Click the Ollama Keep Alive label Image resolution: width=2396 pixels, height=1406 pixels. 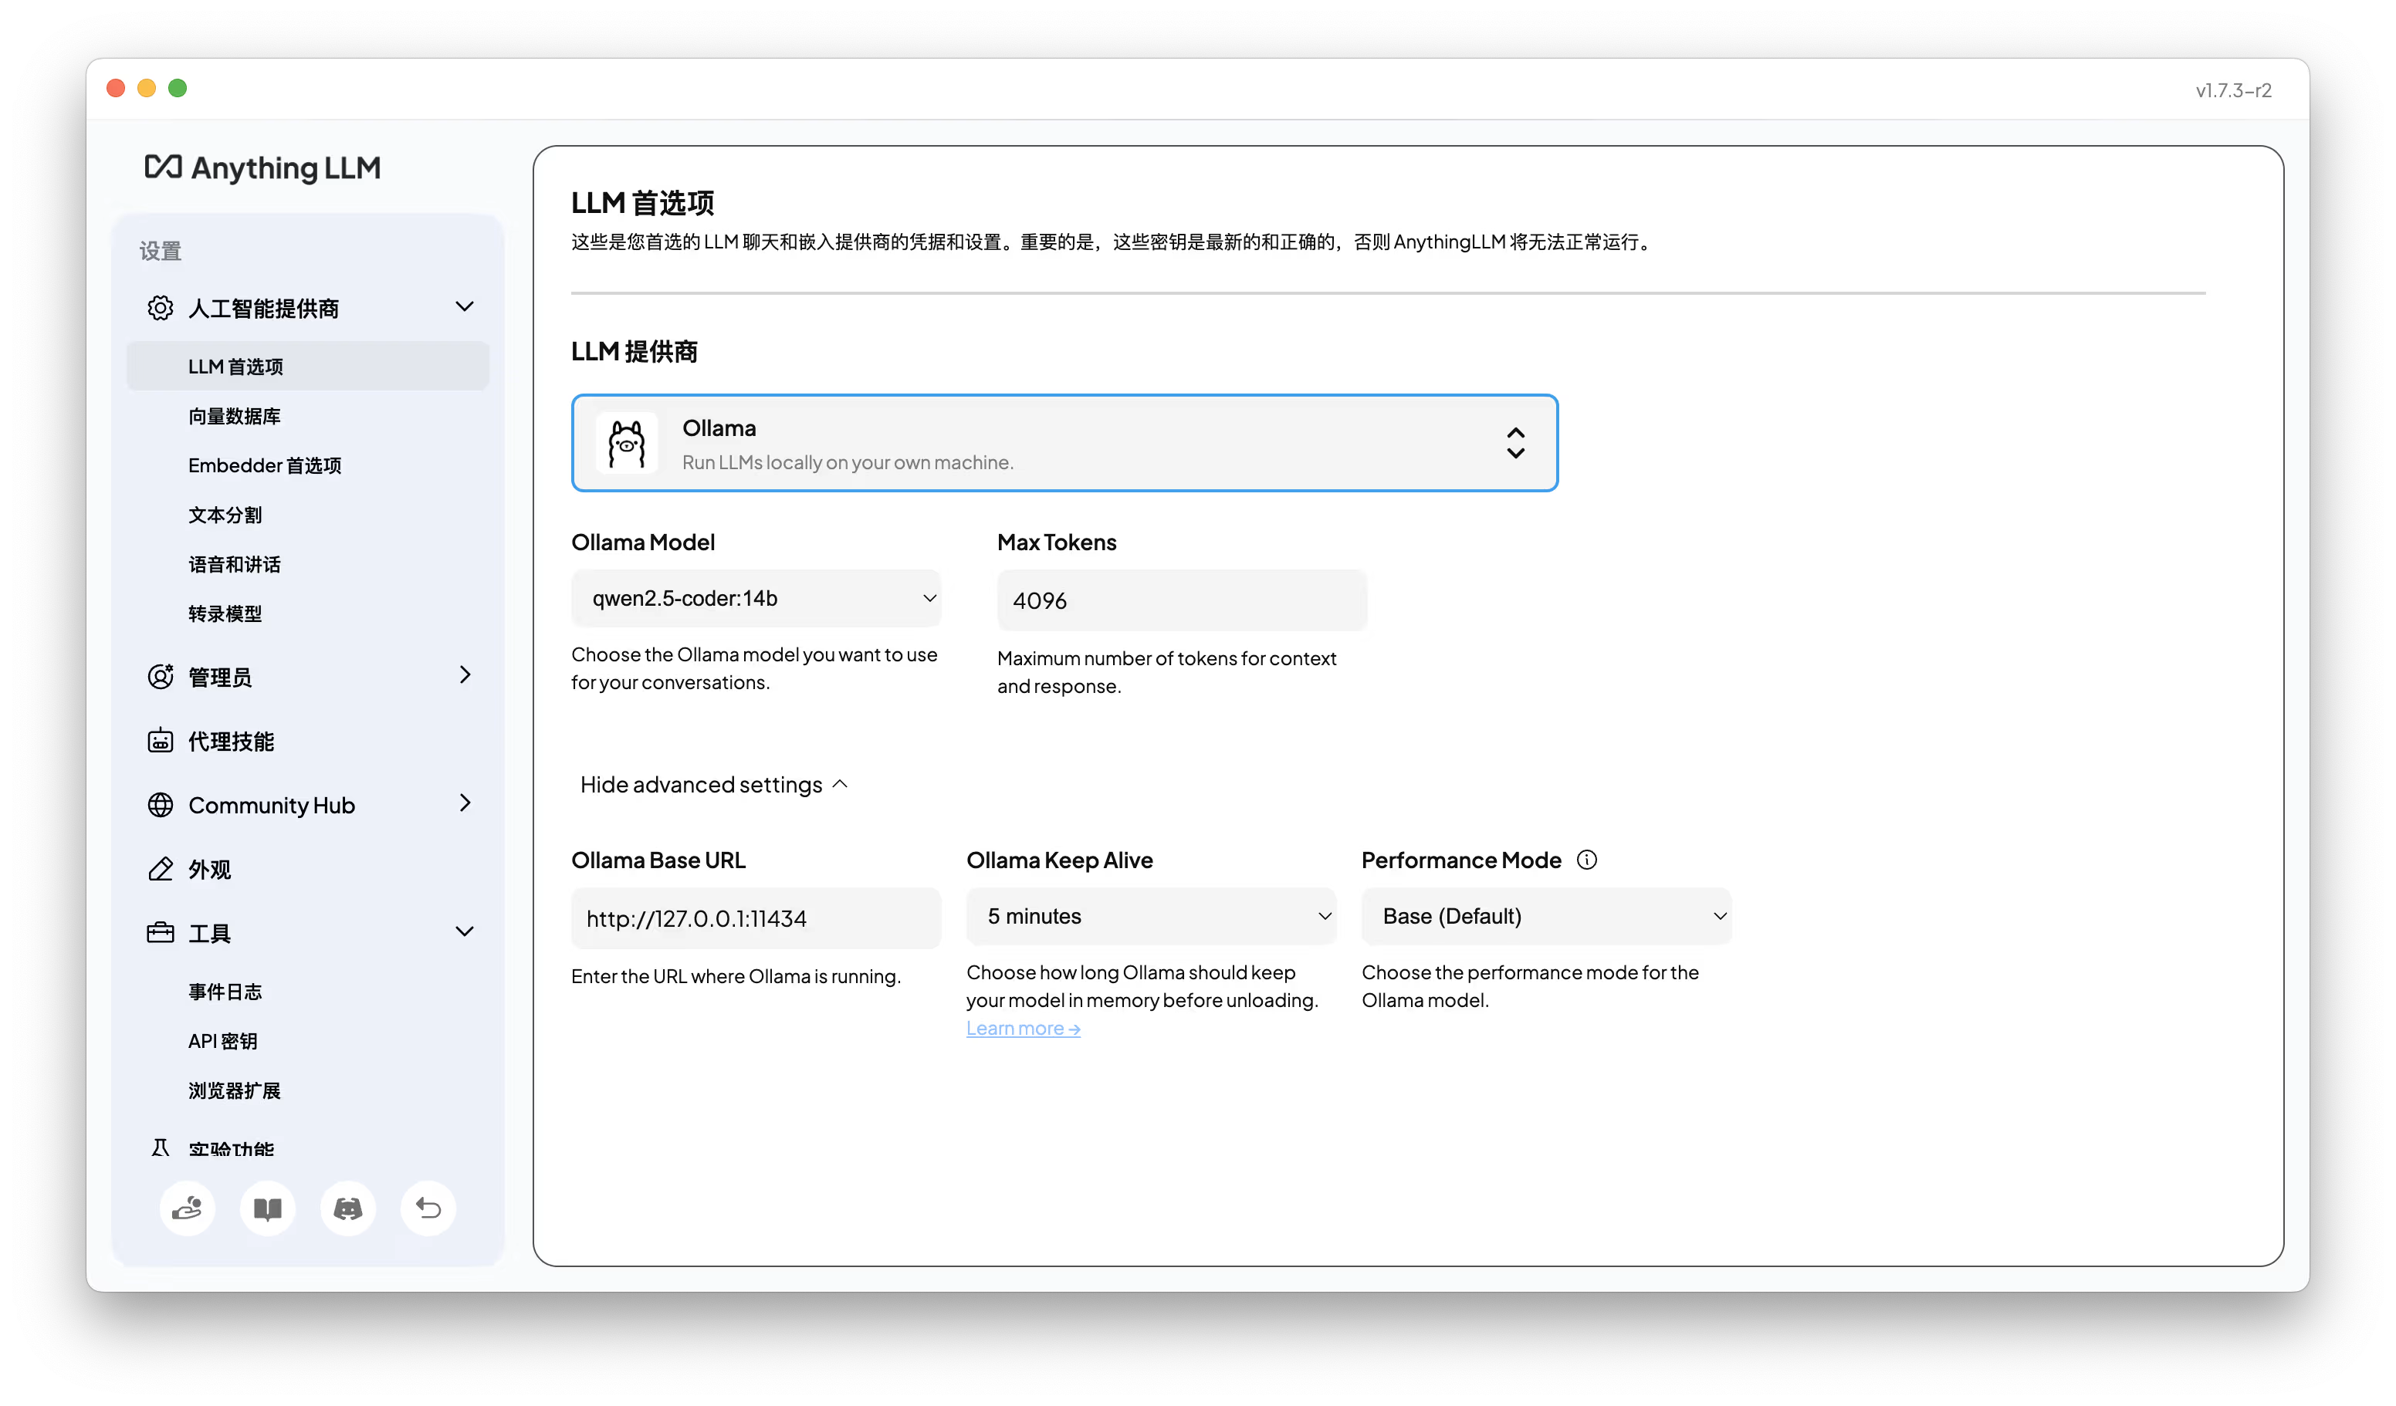pyautogui.click(x=1059, y=860)
